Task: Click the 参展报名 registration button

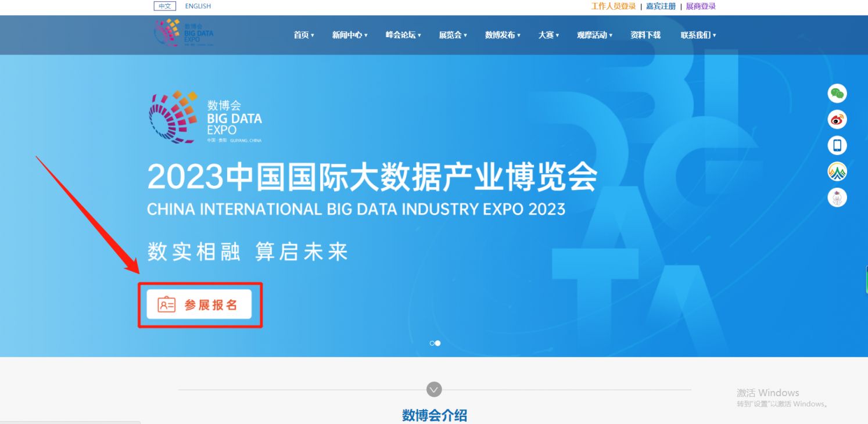Action: pos(199,304)
